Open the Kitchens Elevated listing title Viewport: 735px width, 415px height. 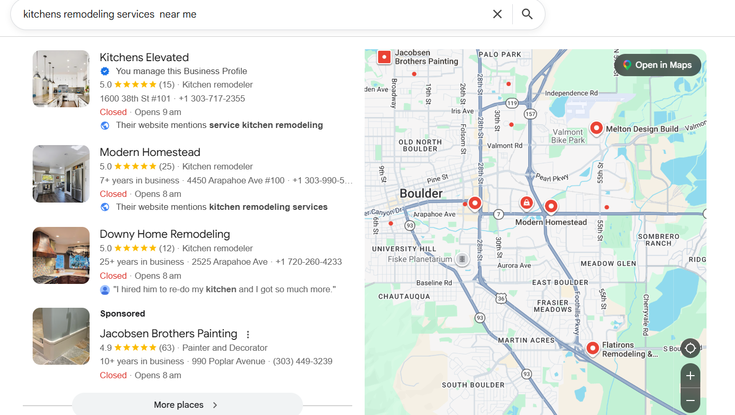coord(144,58)
